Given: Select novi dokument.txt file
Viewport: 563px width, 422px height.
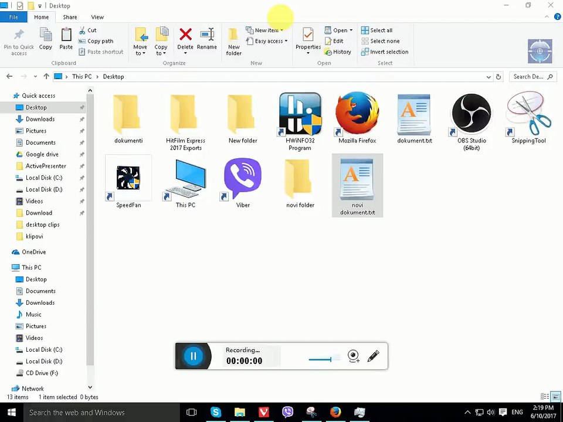Looking at the screenshot, I should [357, 186].
